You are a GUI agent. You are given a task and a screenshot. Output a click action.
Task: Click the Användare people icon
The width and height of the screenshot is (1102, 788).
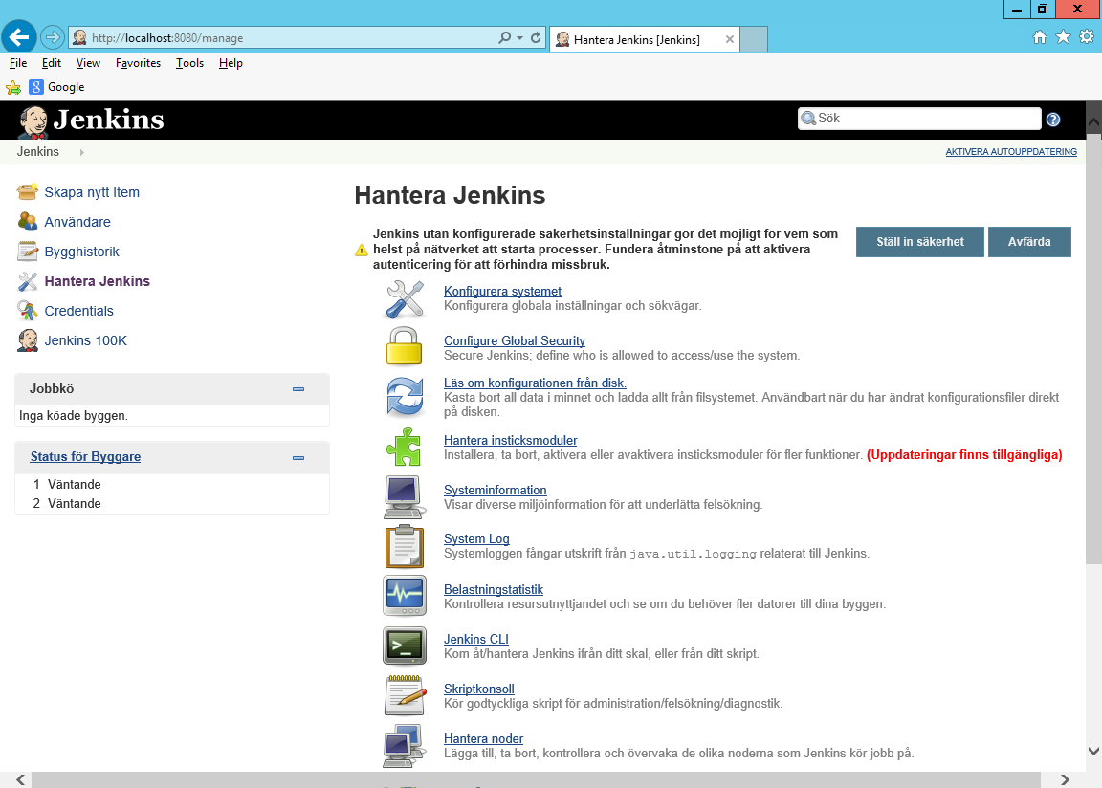(x=28, y=221)
